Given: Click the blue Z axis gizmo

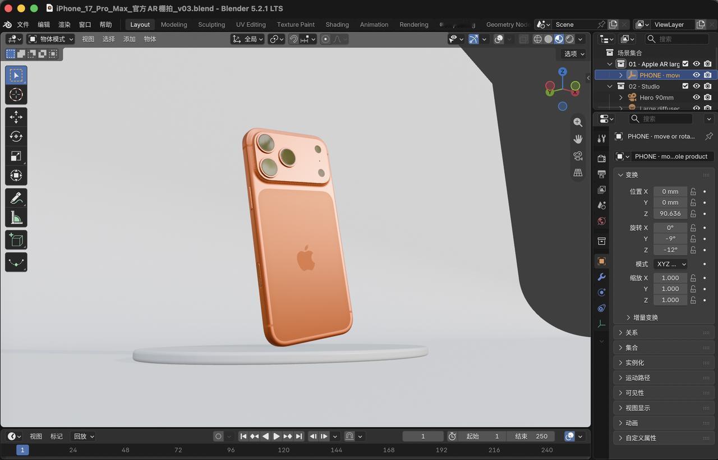Looking at the screenshot, I should click(x=563, y=72).
